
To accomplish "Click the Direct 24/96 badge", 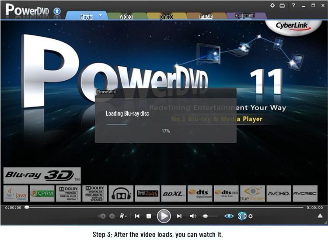I will point(147,193).
